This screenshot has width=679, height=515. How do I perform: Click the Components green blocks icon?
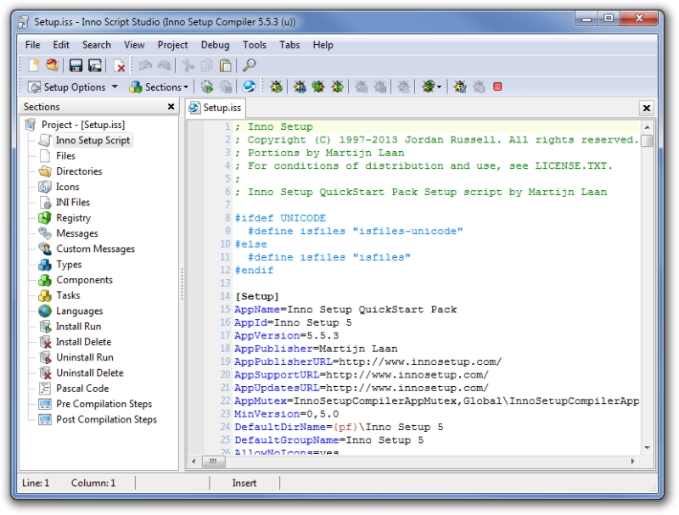(45, 280)
